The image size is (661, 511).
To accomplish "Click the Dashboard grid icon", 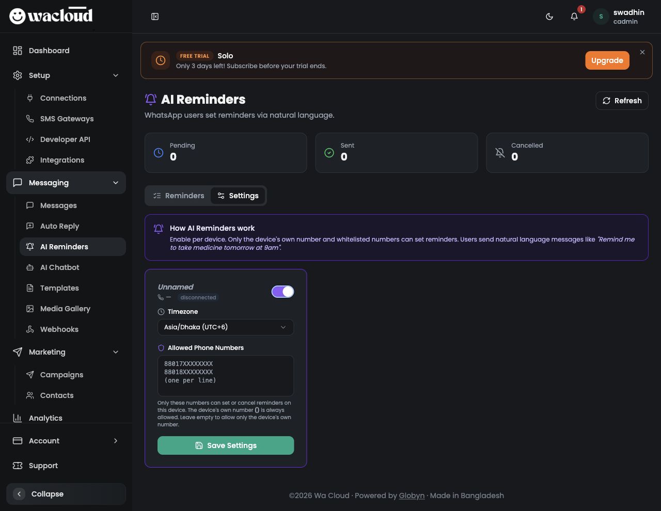I will click(x=18, y=51).
